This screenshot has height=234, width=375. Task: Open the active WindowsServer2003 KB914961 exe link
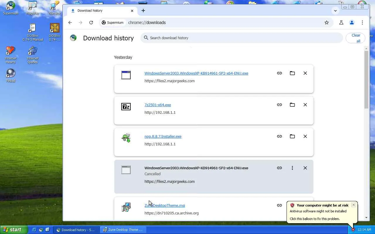click(196, 73)
